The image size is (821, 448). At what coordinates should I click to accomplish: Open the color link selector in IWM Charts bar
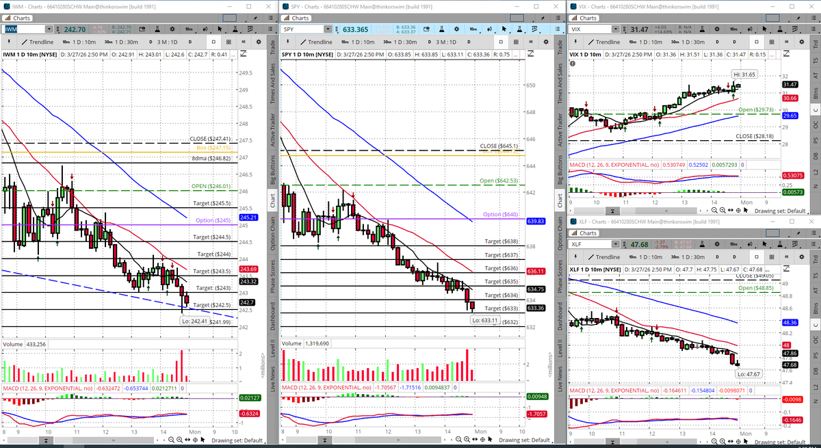229,18
